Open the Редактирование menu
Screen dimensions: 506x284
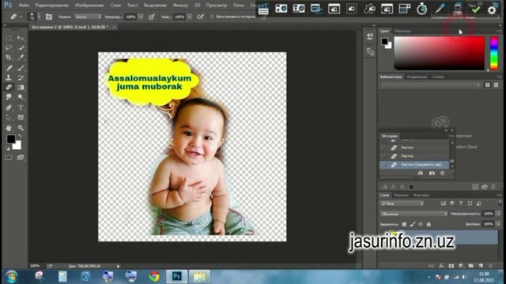point(51,6)
